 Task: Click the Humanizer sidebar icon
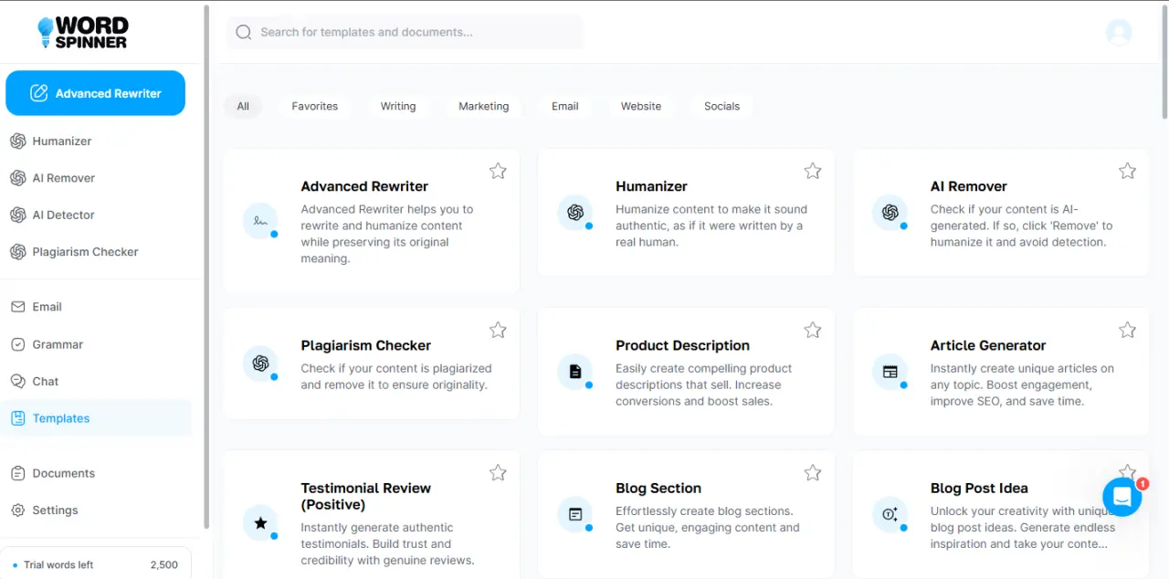pyautogui.click(x=17, y=141)
